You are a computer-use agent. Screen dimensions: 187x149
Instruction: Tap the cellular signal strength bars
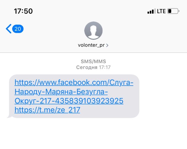tap(151, 11)
